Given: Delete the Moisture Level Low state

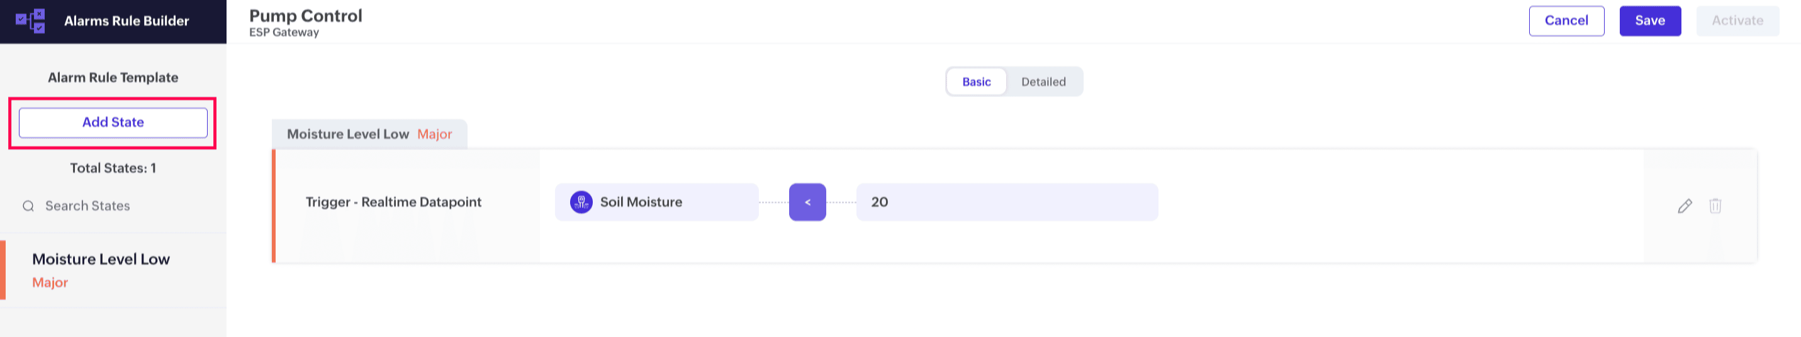Looking at the screenshot, I should [x=1715, y=206].
